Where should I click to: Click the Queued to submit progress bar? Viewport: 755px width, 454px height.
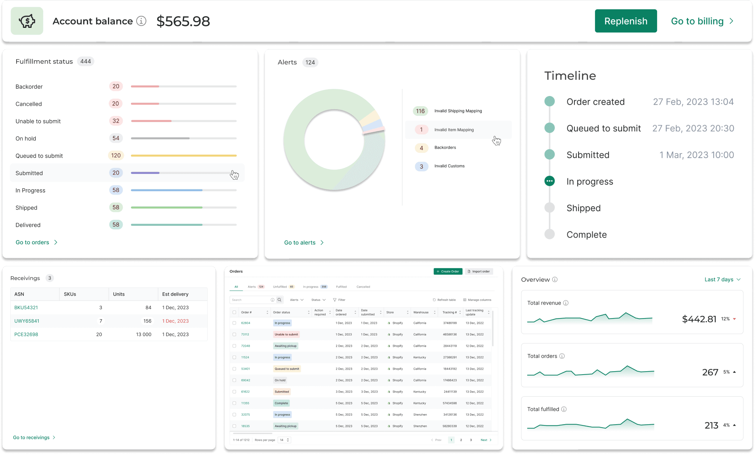[x=184, y=155]
